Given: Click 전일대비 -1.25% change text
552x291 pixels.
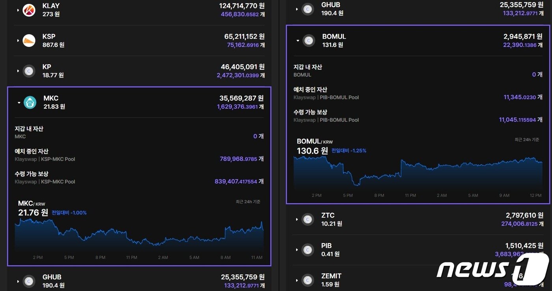Looking at the screenshot, I should pyautogui.click(x=349, y=150).
